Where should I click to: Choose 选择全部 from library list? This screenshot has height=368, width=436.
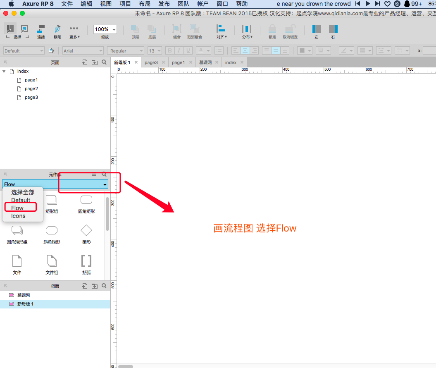pos(23,192)
